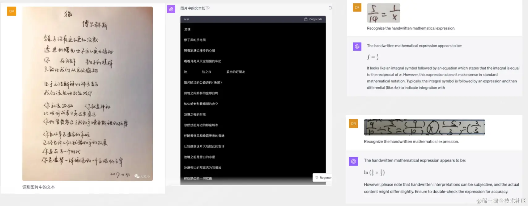Click the code line '看着月亮从天空倾倒的牛奶'
The width and height of the screenshot is (528, 206).
tap(202, 61)
